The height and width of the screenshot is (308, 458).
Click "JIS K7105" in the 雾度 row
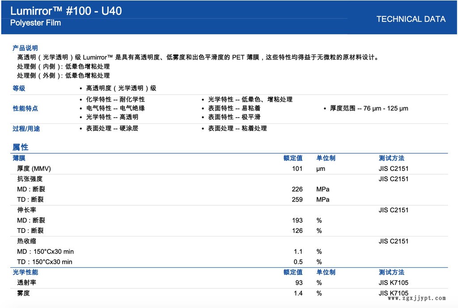point(394,293)
